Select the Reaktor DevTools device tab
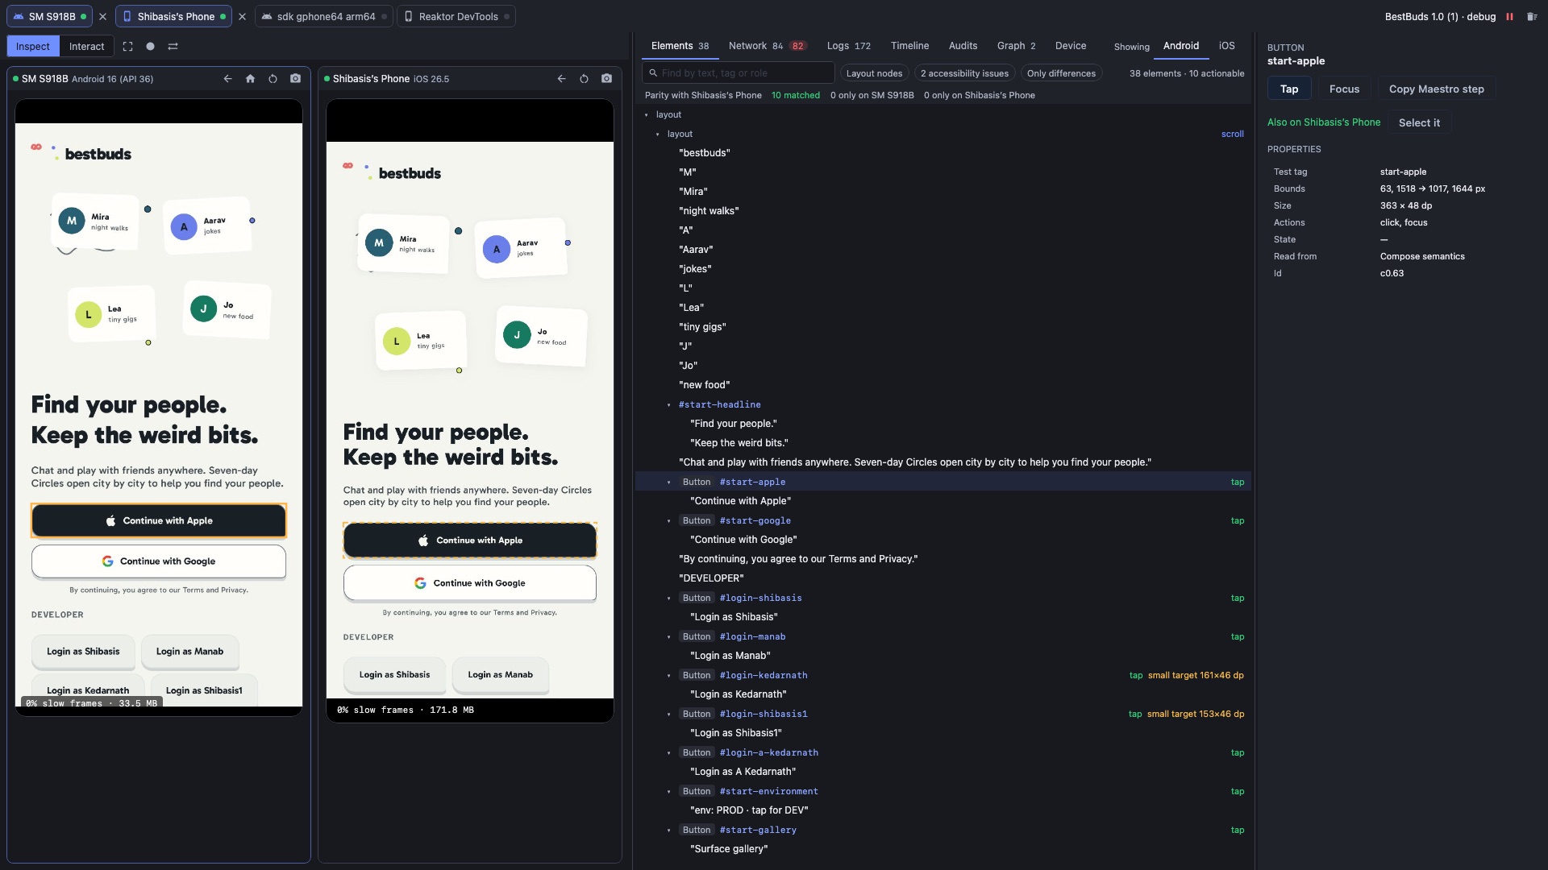 [x=456, y=16]
